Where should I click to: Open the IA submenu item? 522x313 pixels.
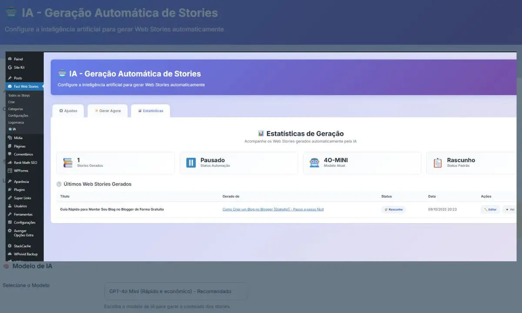click(x=12, y=129)
